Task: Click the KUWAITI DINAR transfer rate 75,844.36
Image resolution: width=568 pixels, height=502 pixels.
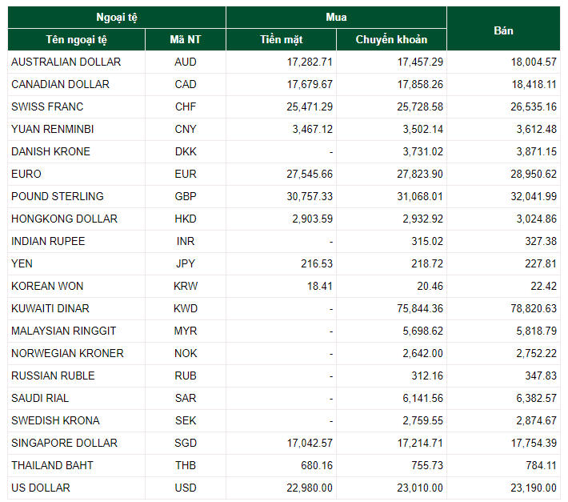Action: [418, 308]
